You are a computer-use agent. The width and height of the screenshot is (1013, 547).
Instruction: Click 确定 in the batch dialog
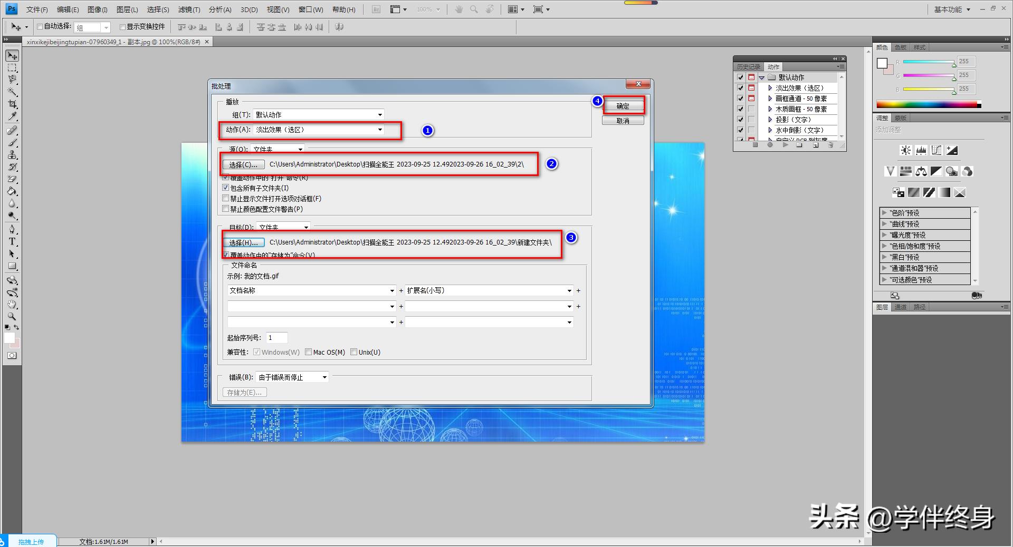623,106
